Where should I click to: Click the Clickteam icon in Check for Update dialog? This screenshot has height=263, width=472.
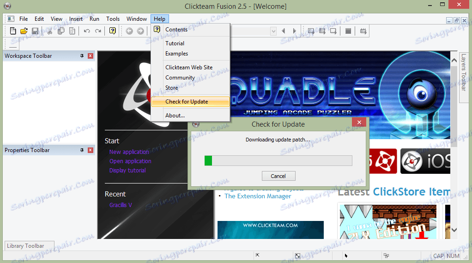196,124
